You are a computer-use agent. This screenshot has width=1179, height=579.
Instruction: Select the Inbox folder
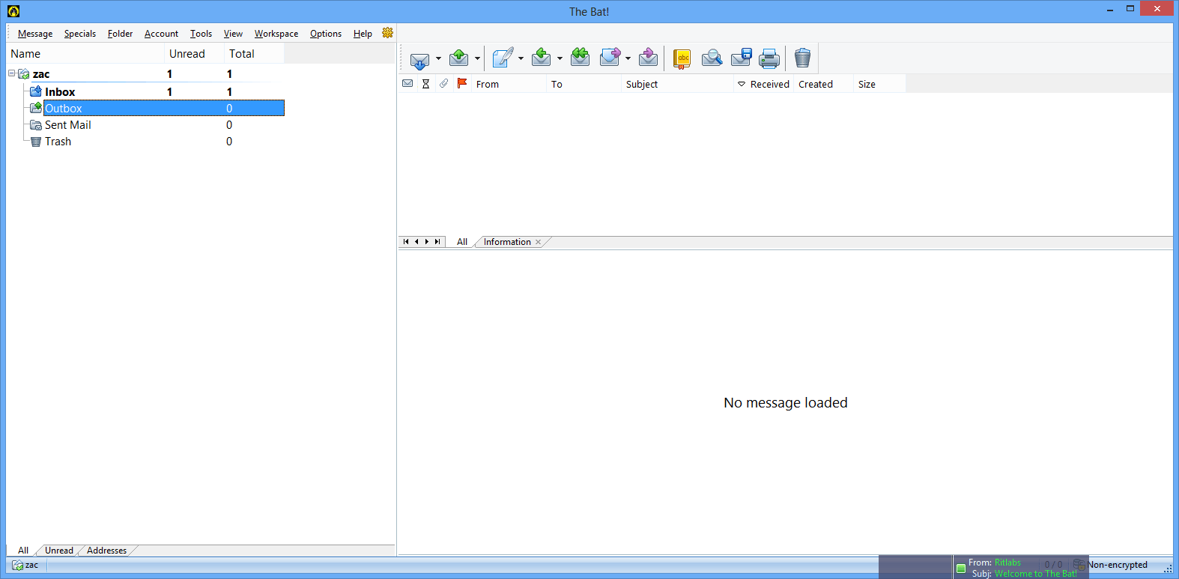tap(60, 91)
